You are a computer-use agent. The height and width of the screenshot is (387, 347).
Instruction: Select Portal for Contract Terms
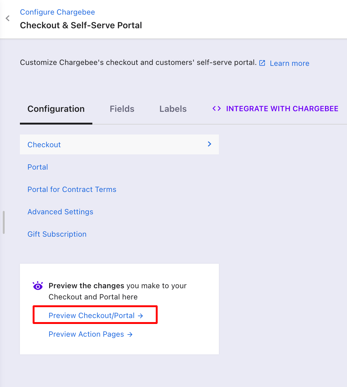pos(72,189)
